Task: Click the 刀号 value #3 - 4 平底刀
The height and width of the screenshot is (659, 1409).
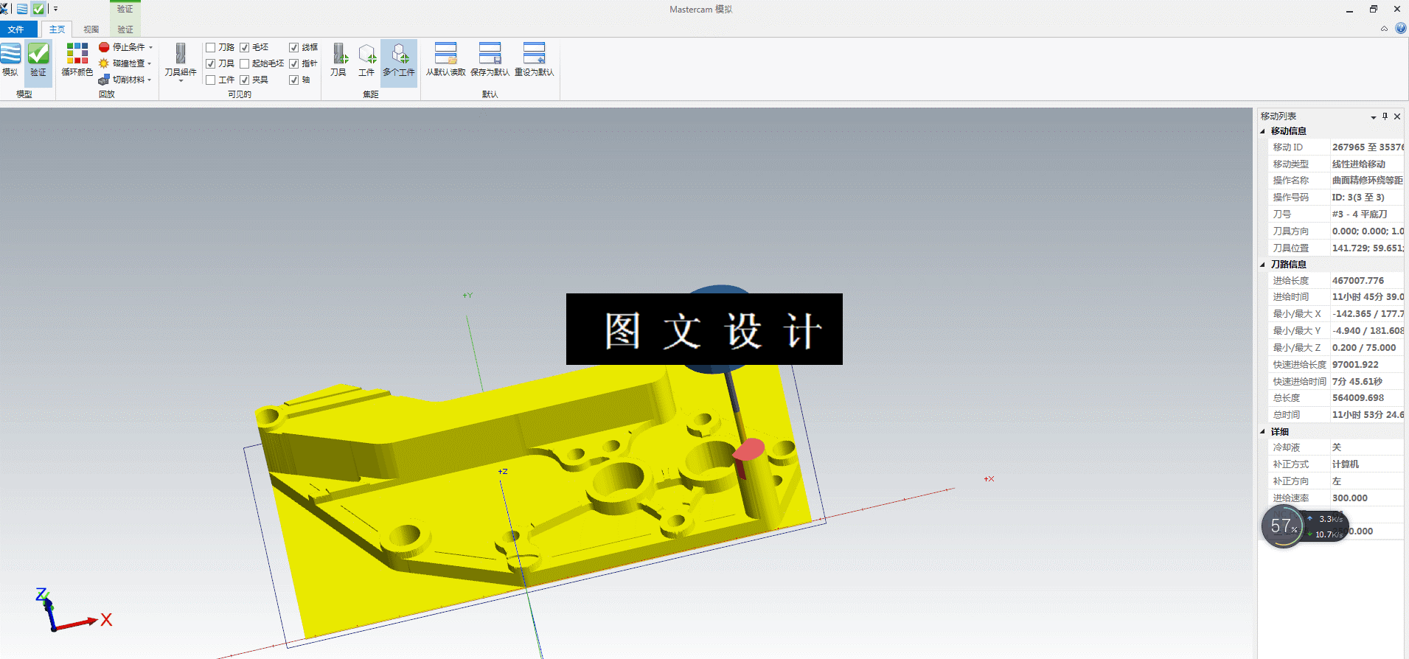Action: [1367, 215]
